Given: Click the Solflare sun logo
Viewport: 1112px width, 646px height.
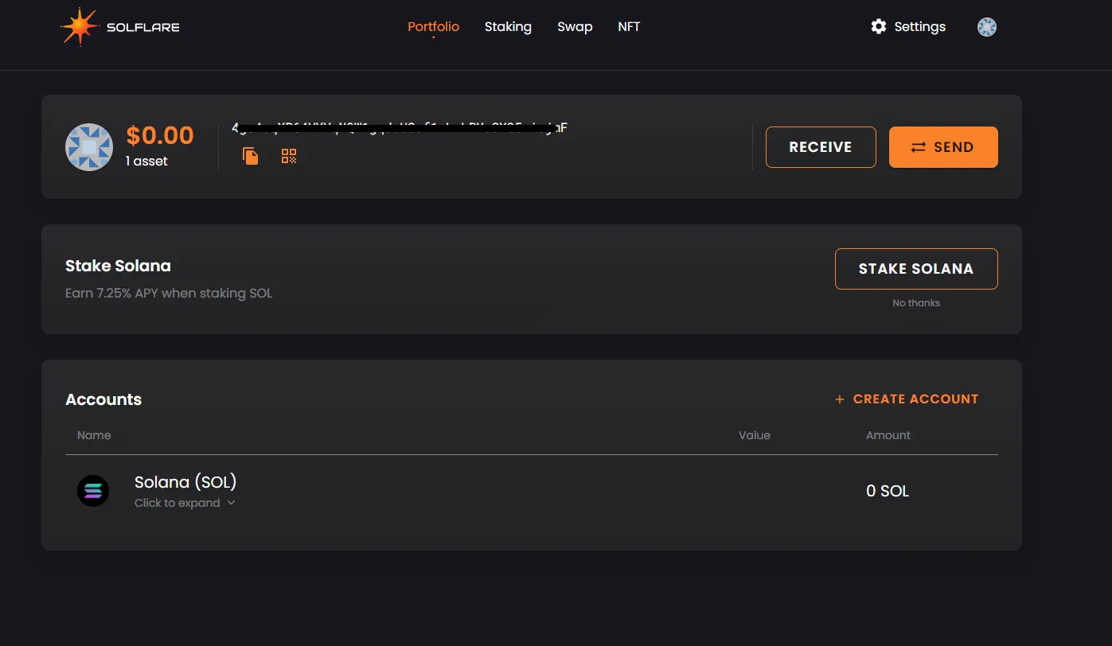Looking at the screenshot, I should tap(80, 27).
